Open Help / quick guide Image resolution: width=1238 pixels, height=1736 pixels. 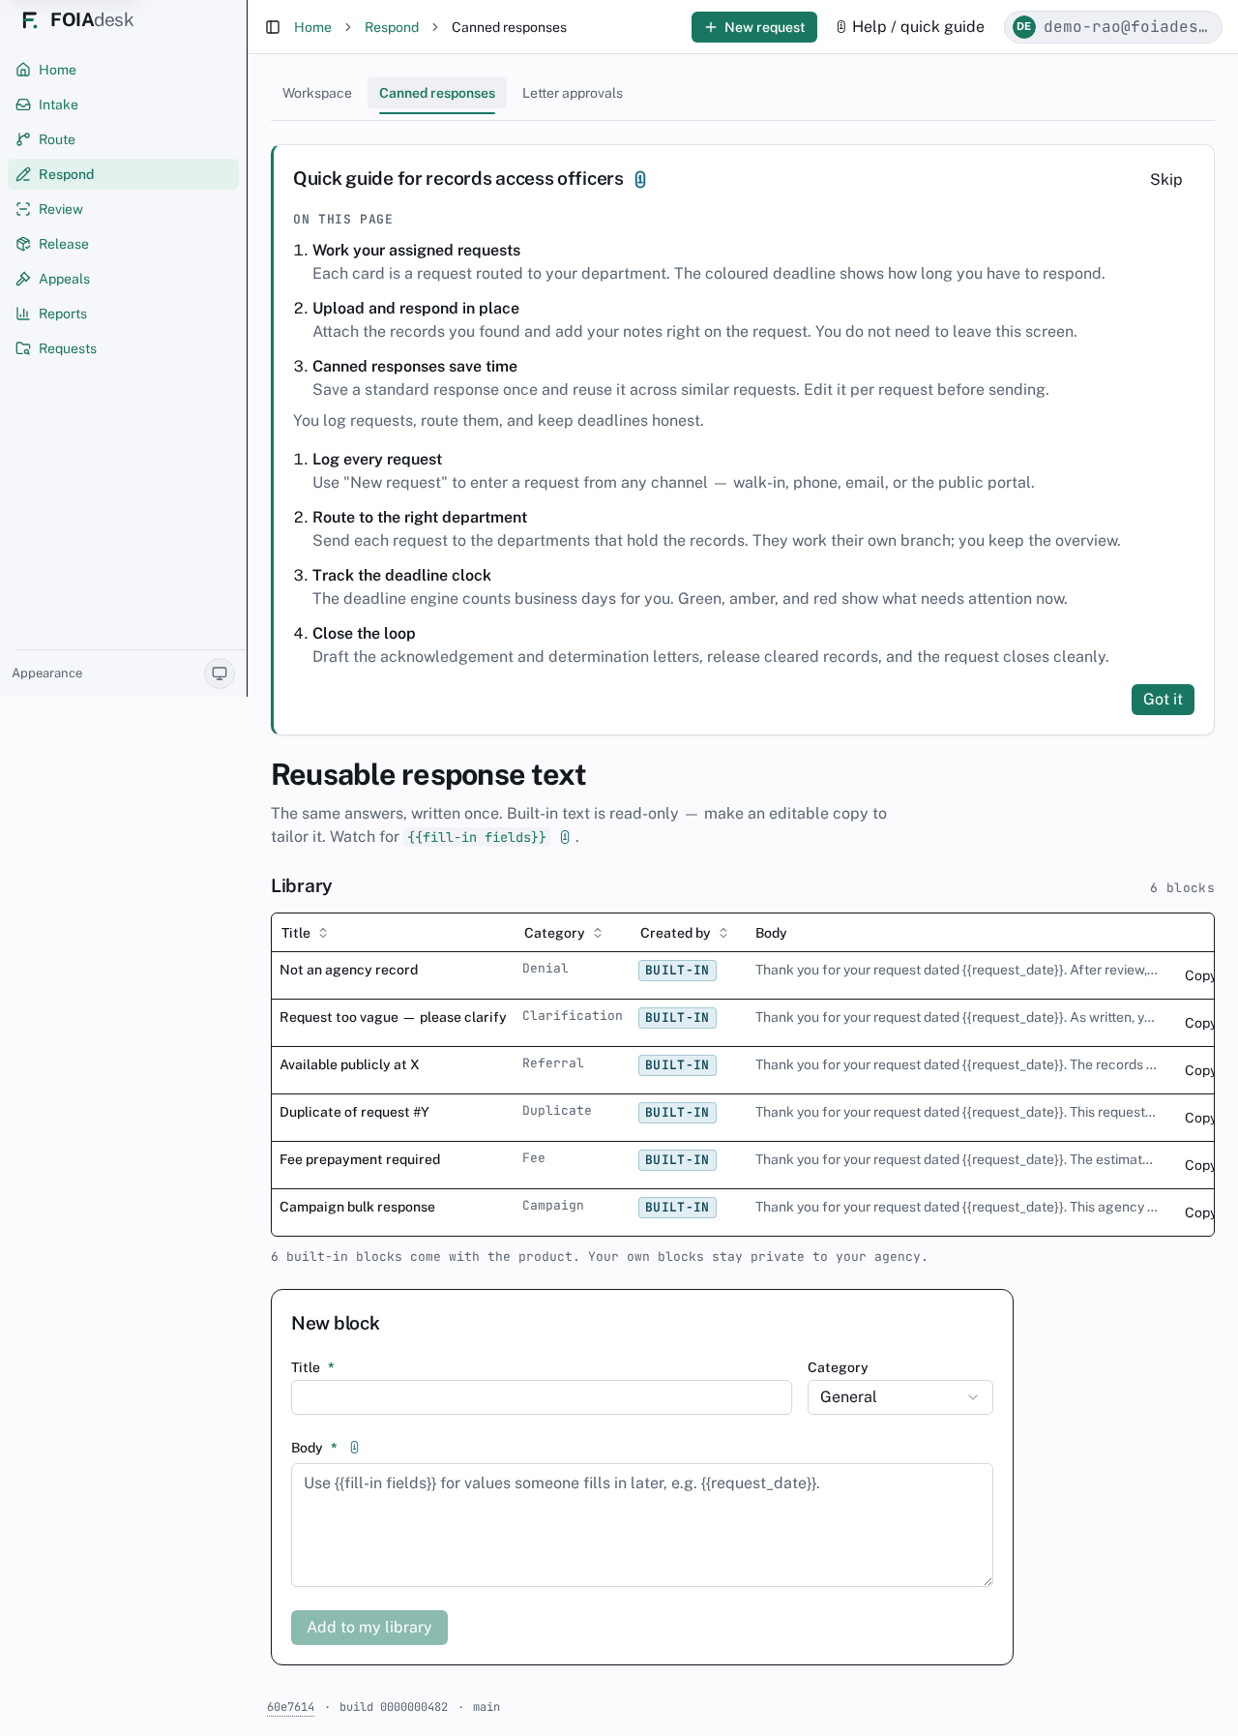[910, 27]
